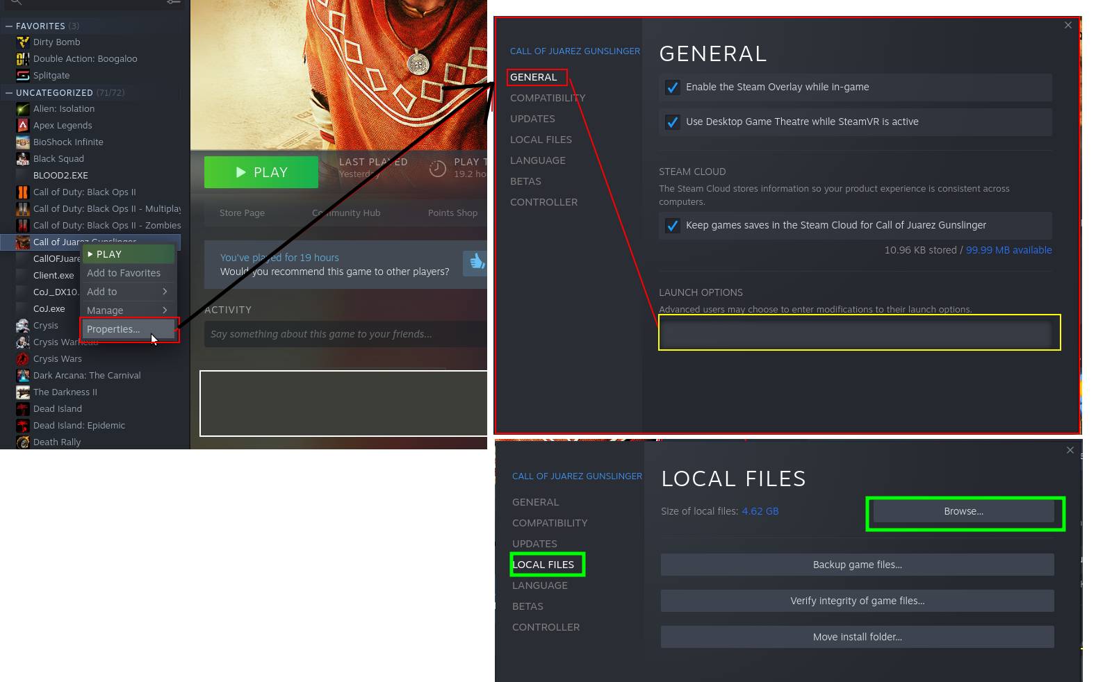Click Verify integrity of game files...
Viewport: 1096px width, 682px height.
857,601
